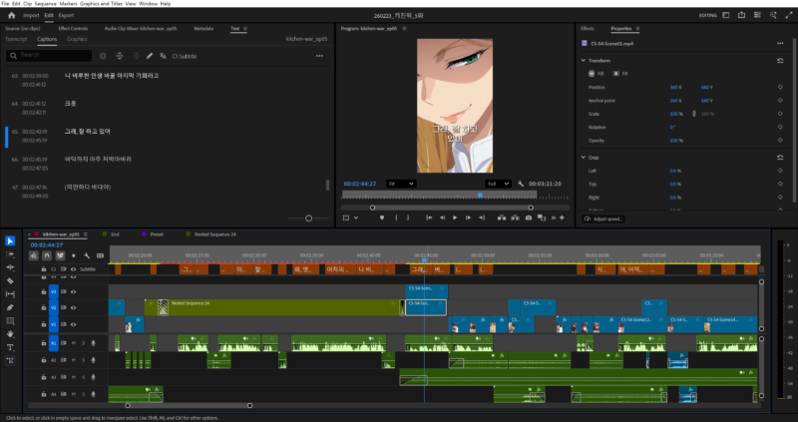The height and width of the screenshot is (422, 798).
Task: Choose the Type tool
Action: pos(10,347)
